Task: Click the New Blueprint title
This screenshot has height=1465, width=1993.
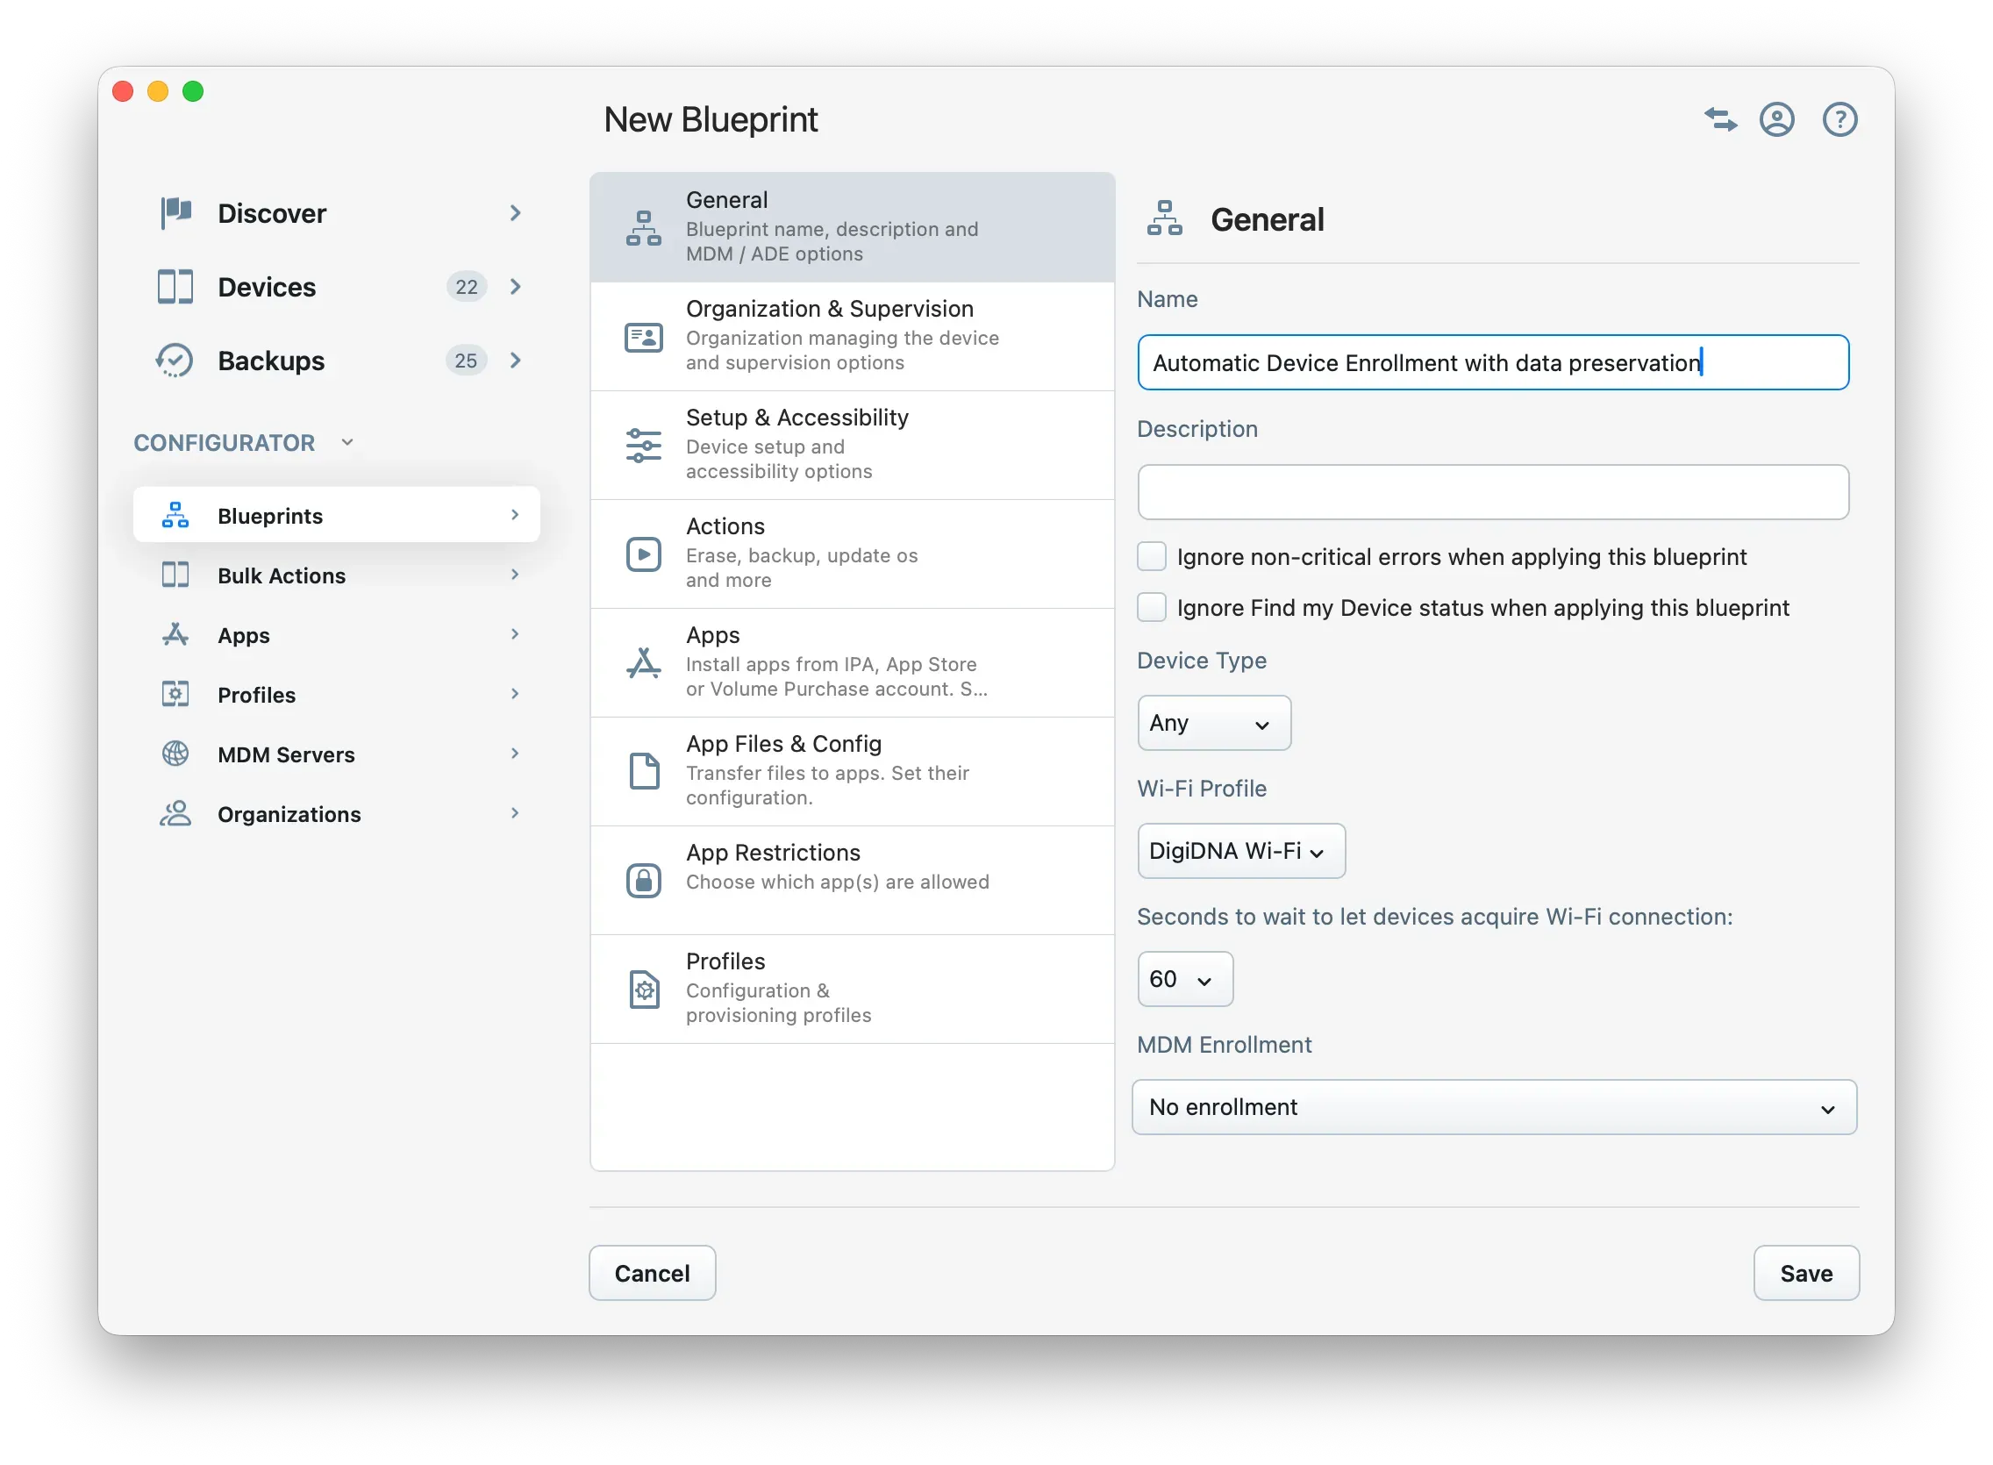Action: pyautogui.click(x=711, y=119)
